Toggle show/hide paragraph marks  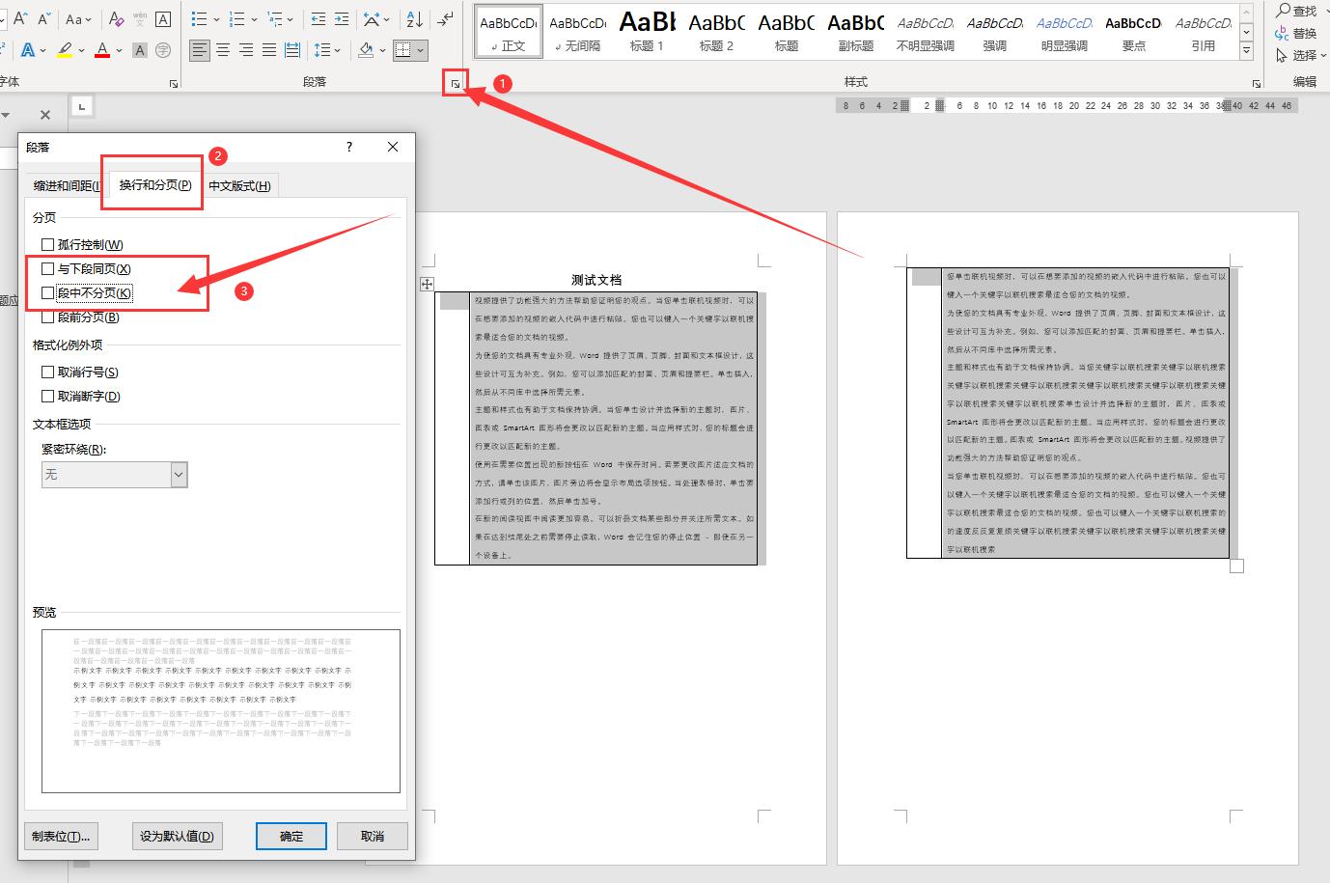pyautogui.click(x=445, y=19)
